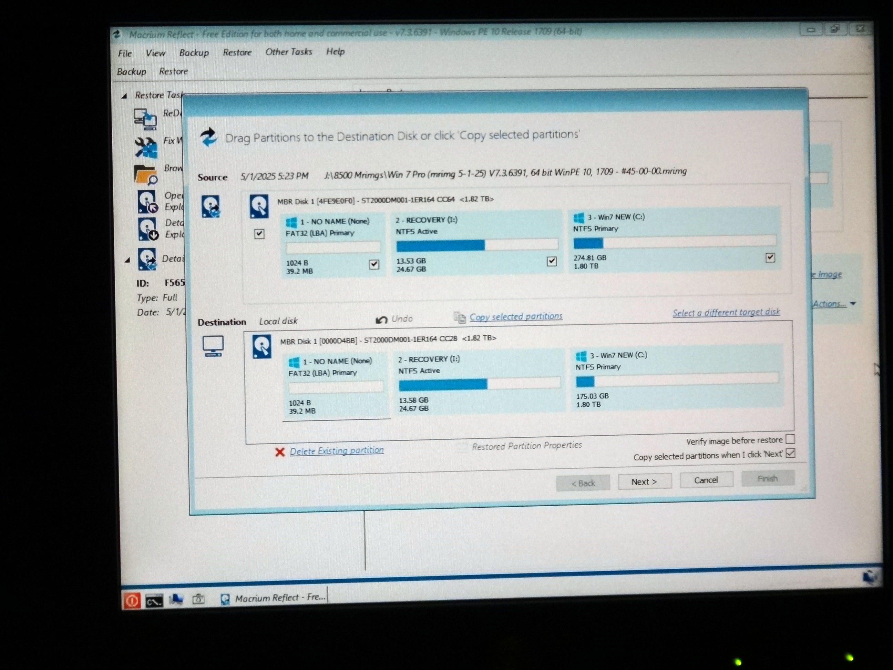Image resolution: width=893 pixels, height=670 pixels.
Task: Click the Windows logo on source Win7 NEW partition
Action: (578, 218)
